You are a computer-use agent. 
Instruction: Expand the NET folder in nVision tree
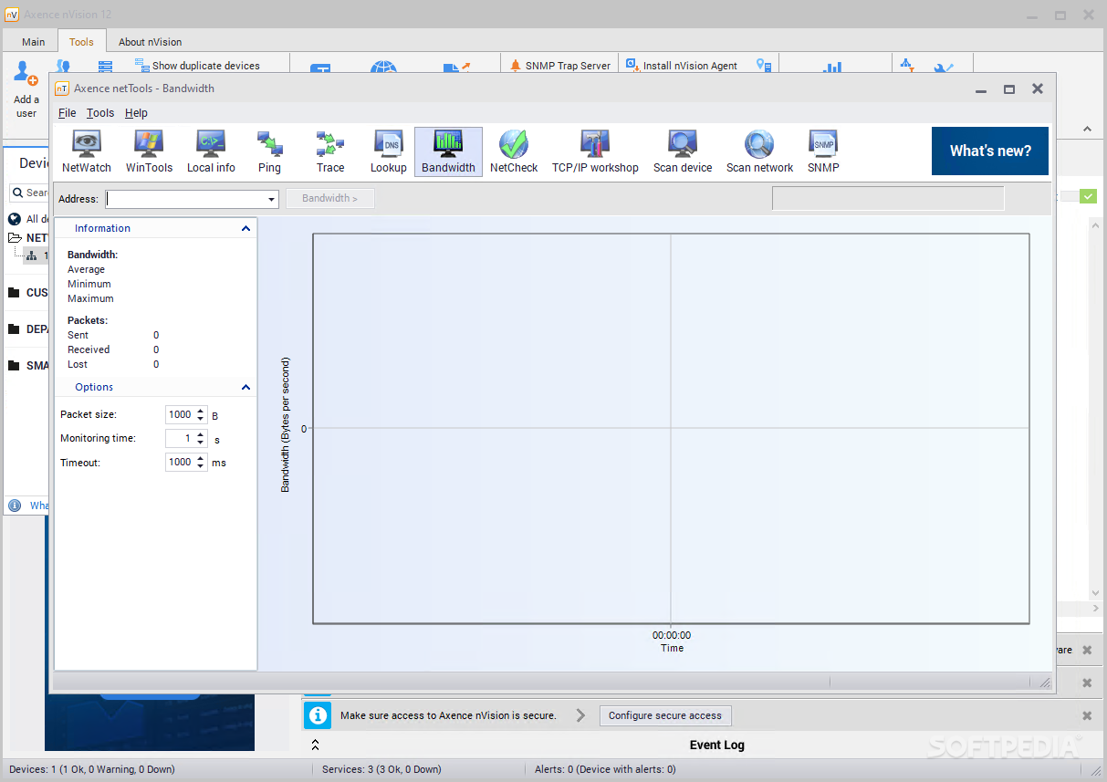tap(15, 237)
